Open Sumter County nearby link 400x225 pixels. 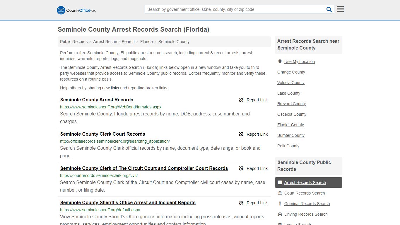(291, 135)
